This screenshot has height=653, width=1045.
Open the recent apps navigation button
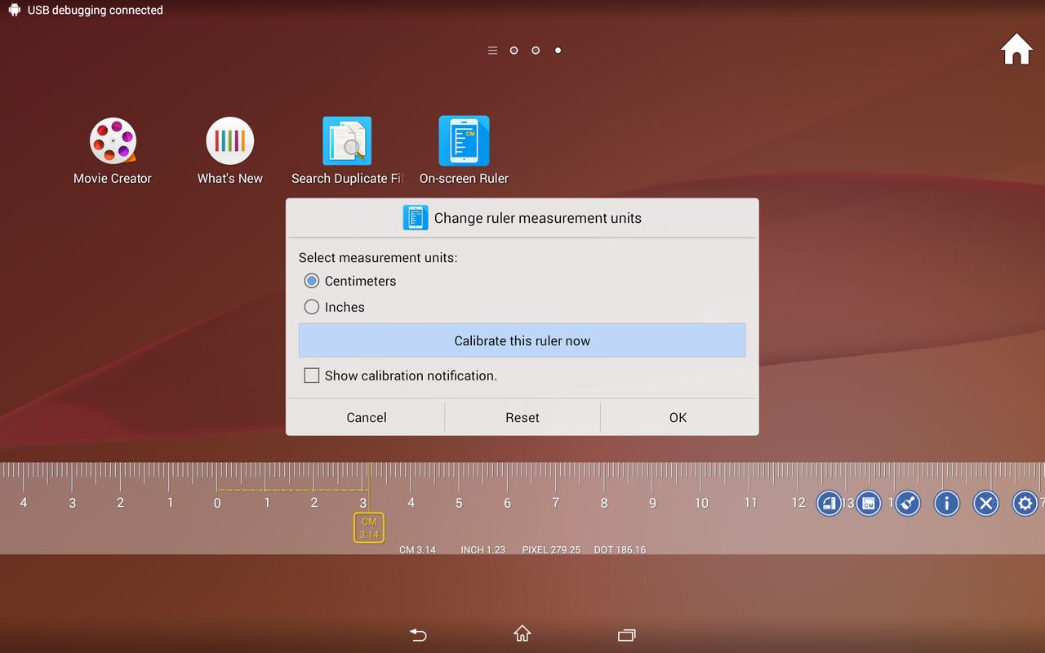(626, 634)
